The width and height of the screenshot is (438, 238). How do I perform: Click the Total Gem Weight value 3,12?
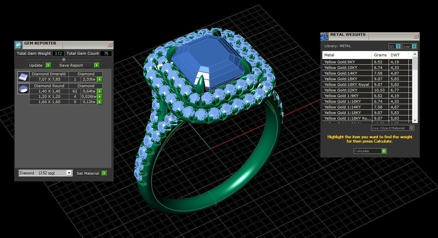tap(58, 53)
